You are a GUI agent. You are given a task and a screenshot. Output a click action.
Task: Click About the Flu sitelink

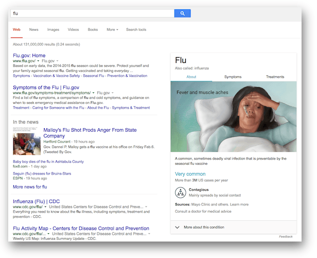click(x=98, y=108)
